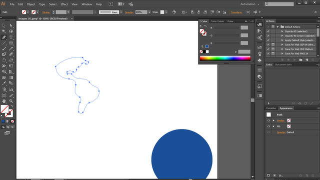Screen dimensions: 320x180
Task: Toggle checkmark for Save For Web PNG 24
Action: (x=268, y=53)
